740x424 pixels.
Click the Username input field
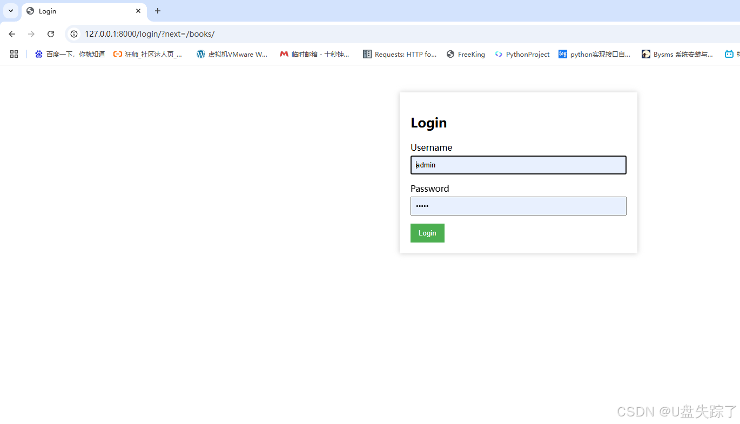(519, 165)
